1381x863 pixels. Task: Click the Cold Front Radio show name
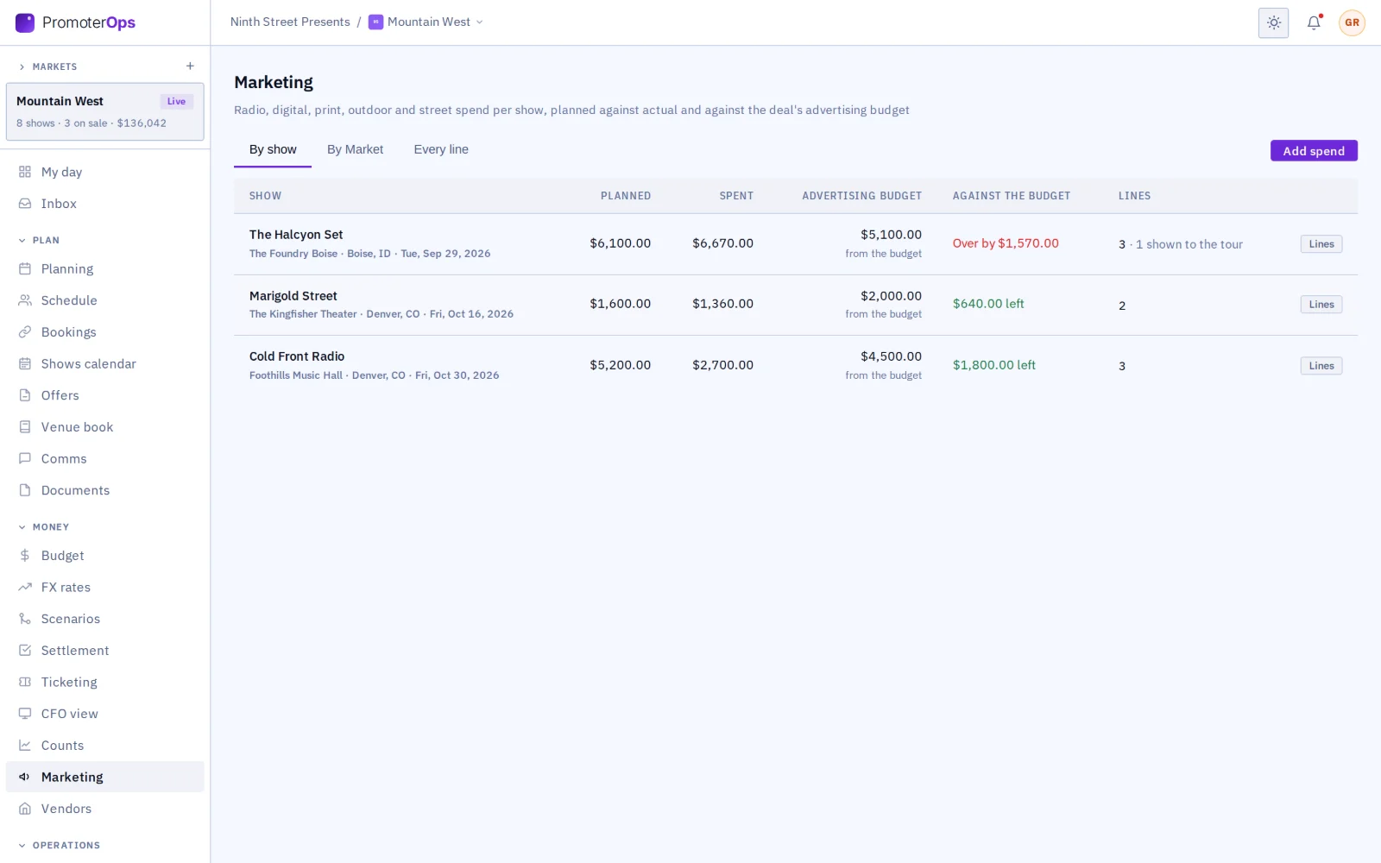(297, 356)
